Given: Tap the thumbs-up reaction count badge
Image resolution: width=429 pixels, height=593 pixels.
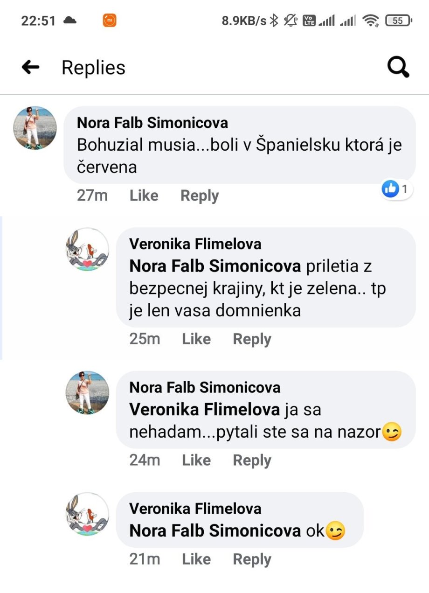Looking at the screenshot, I should click(x=396, y=189).
